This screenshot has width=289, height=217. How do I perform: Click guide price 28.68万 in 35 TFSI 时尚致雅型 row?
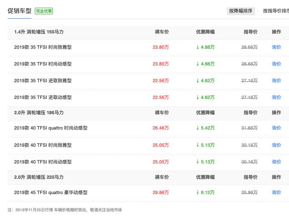(249, 47)
